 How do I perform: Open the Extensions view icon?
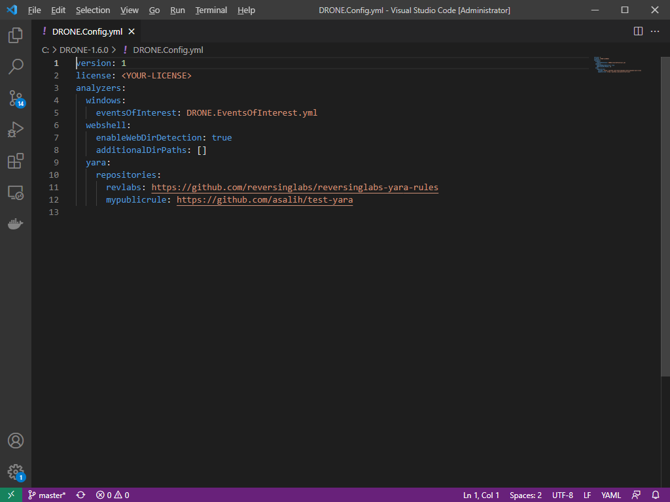coord(16,161)
